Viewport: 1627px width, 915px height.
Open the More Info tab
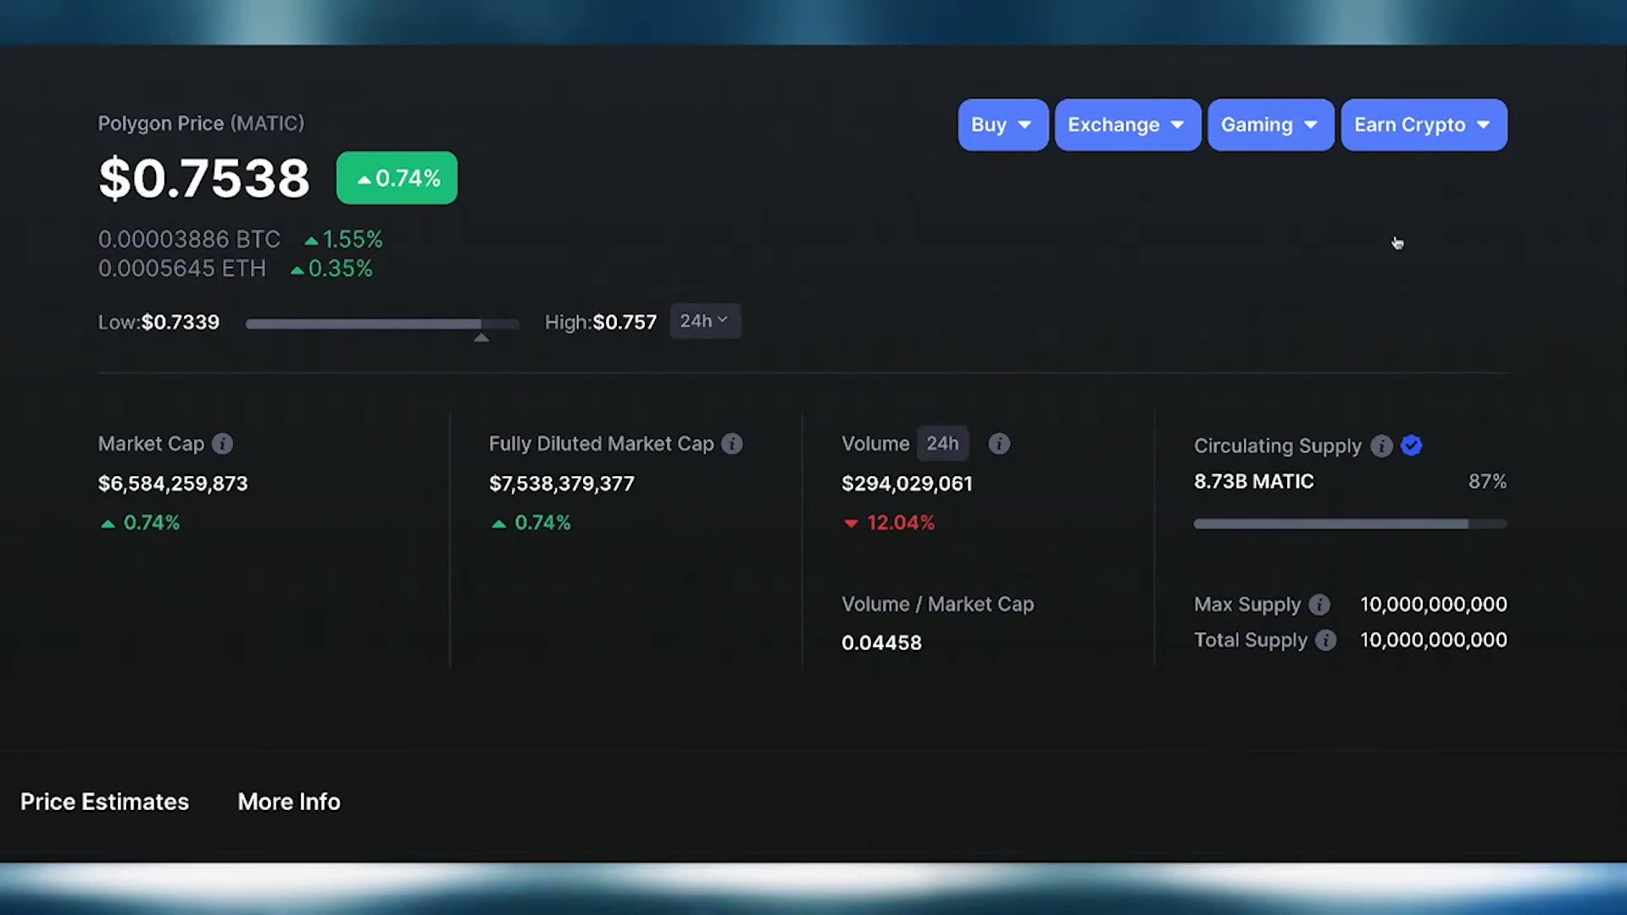point(289,801)
